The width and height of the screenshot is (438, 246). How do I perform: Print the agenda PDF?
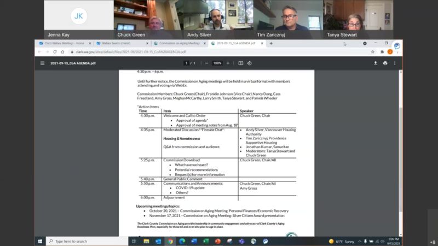click(385, 63)
